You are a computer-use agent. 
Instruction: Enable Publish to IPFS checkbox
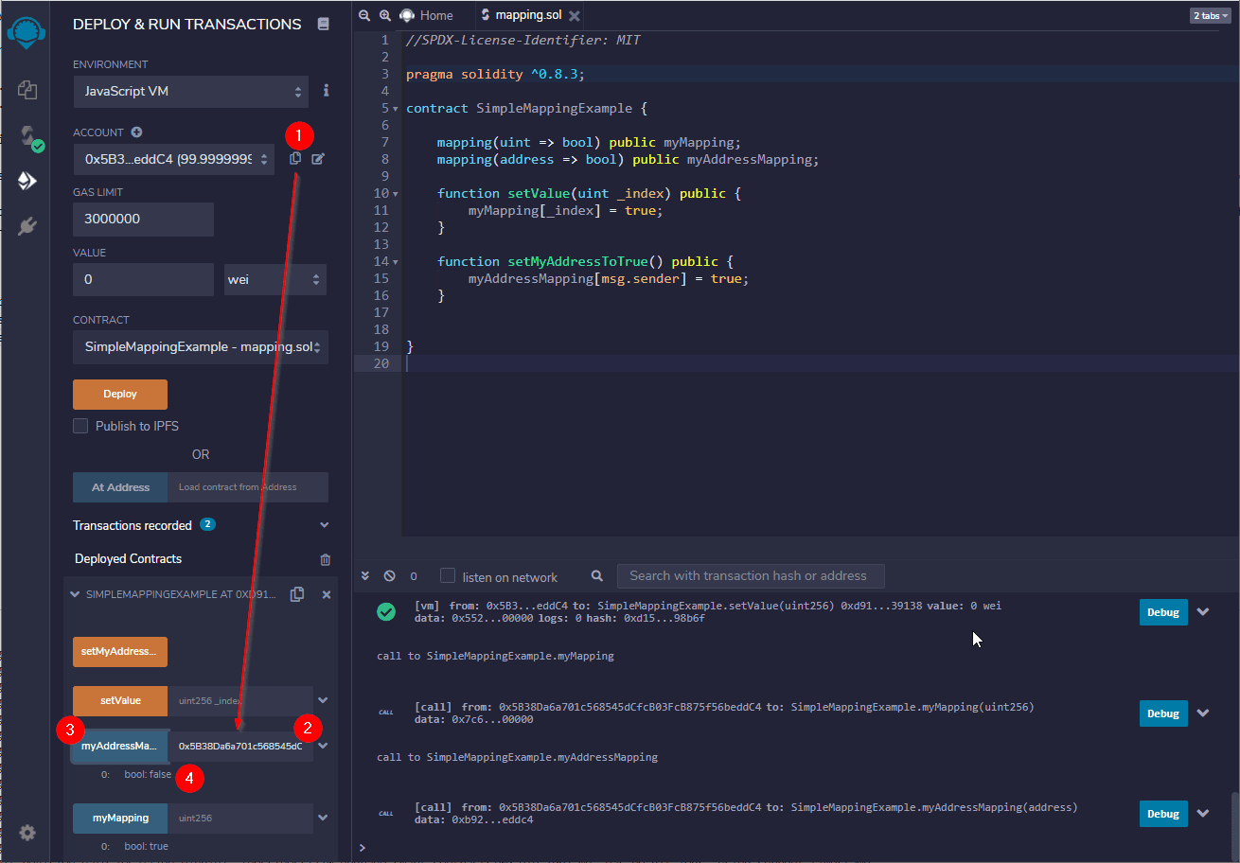[x=80, y=426]
